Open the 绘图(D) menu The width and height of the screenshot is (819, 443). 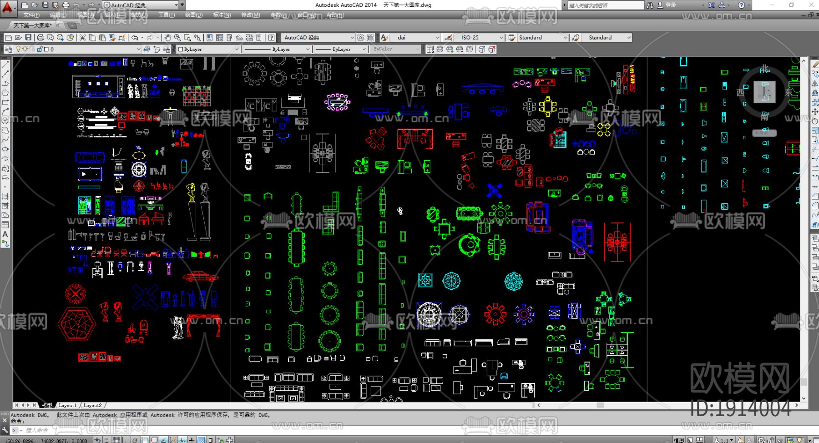(x=193, y=15)
